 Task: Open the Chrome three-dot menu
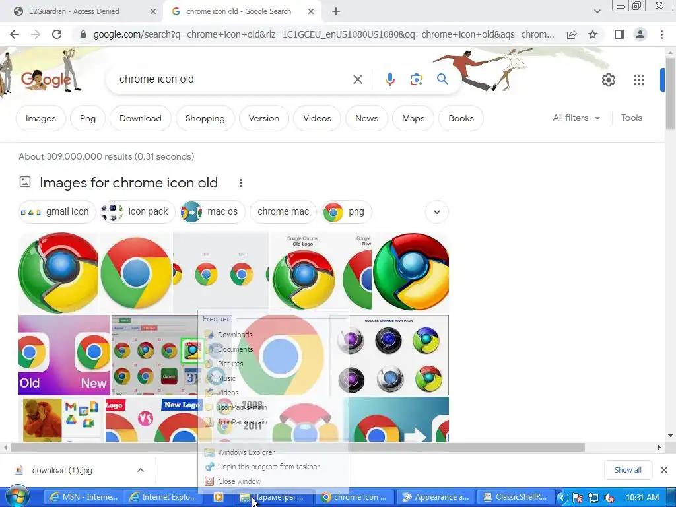tap(661, 34)
